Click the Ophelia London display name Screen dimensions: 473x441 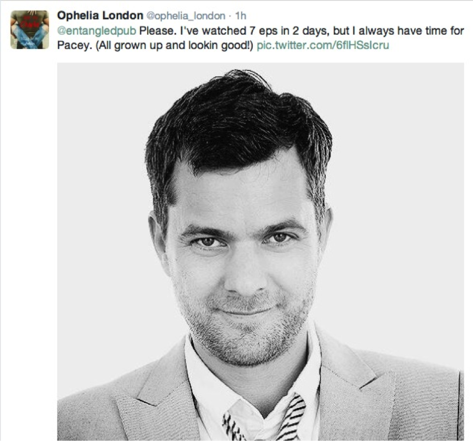(x=100, y=15)
